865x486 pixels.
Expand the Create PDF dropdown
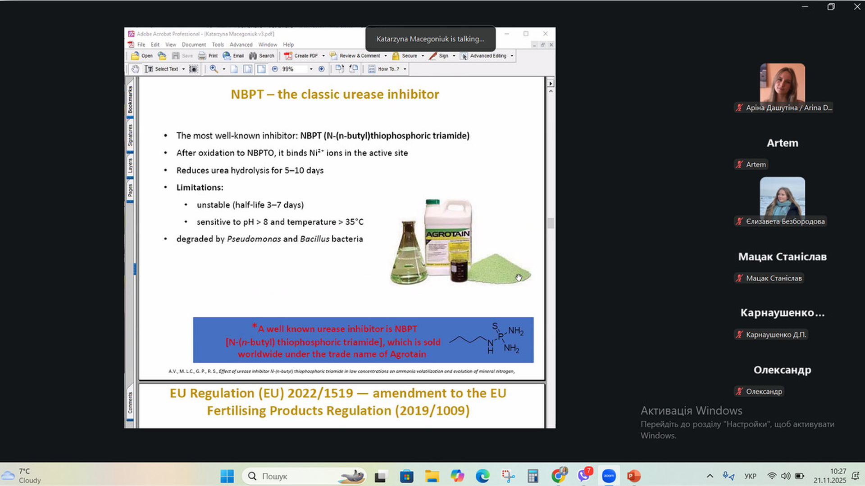(323, 56)
